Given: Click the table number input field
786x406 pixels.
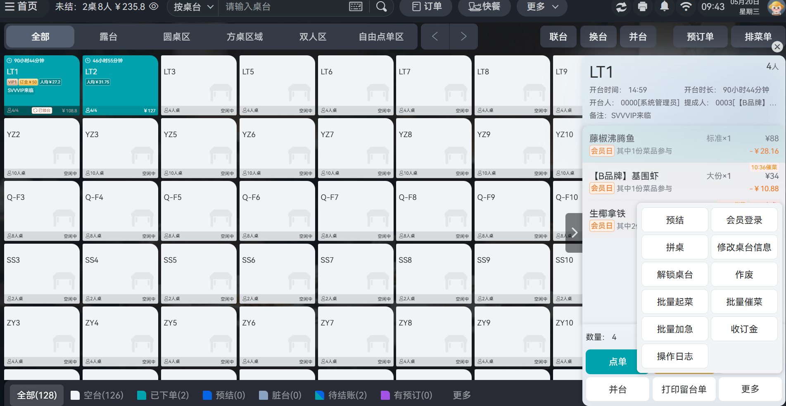Looking at the screenshot, I should click(285, 7).
